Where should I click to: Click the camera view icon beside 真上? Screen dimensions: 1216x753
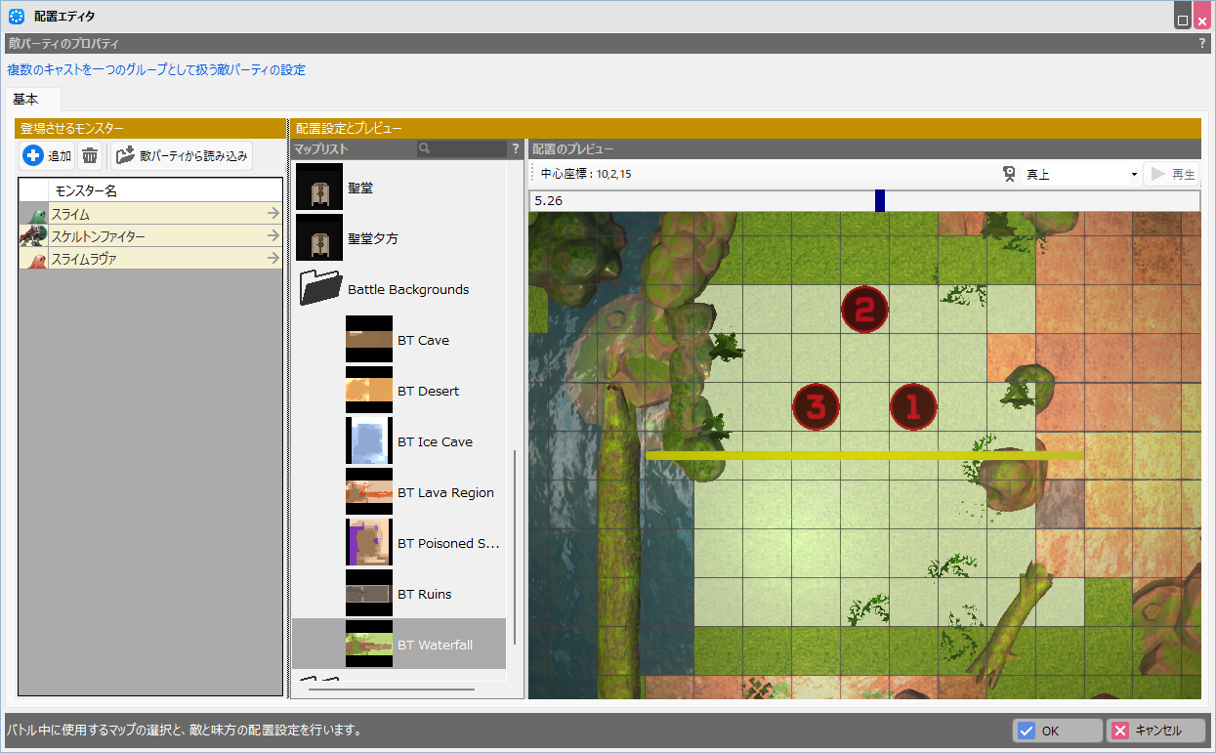pos(1010,174)
